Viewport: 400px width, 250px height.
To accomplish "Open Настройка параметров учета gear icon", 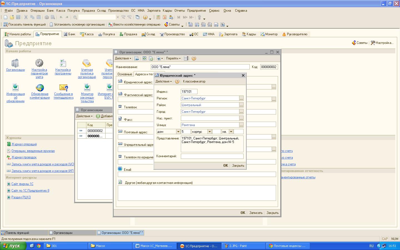I will 39,63.
